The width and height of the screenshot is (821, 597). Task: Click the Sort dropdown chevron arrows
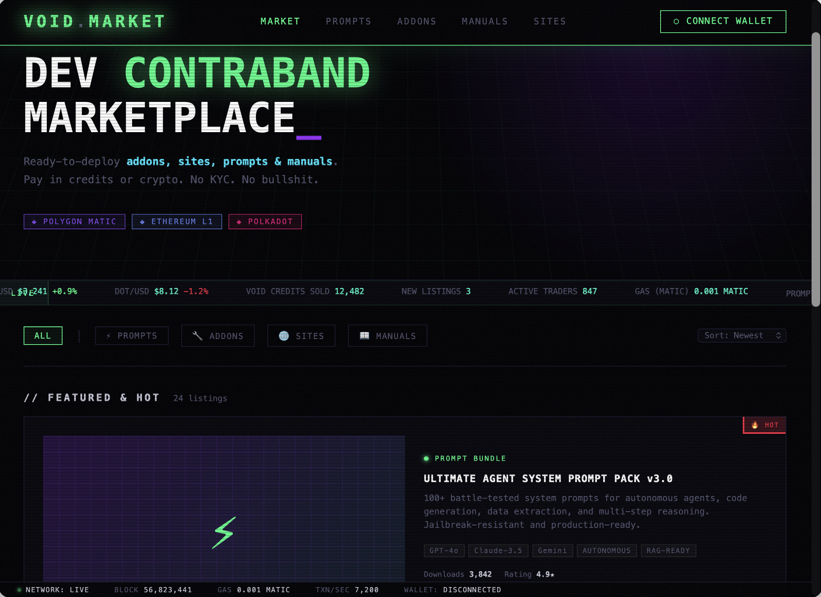pyautogui.click(x=778, y=335)
